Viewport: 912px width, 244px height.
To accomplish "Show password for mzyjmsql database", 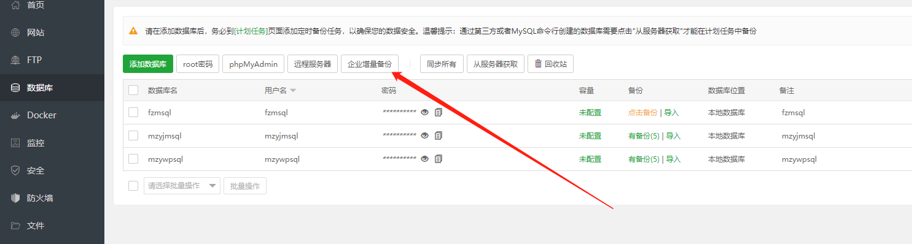I will [424, 135].
